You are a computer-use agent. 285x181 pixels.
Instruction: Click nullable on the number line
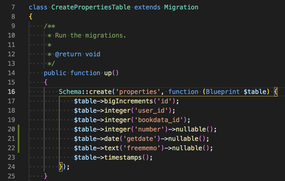(191, 129)
